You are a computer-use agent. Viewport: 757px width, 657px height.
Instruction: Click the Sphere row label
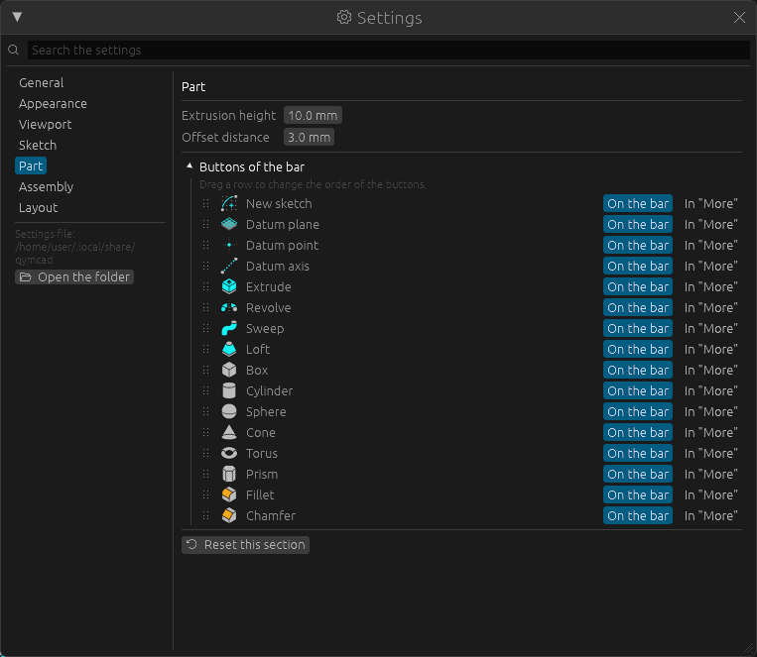(x=266, y=411)
